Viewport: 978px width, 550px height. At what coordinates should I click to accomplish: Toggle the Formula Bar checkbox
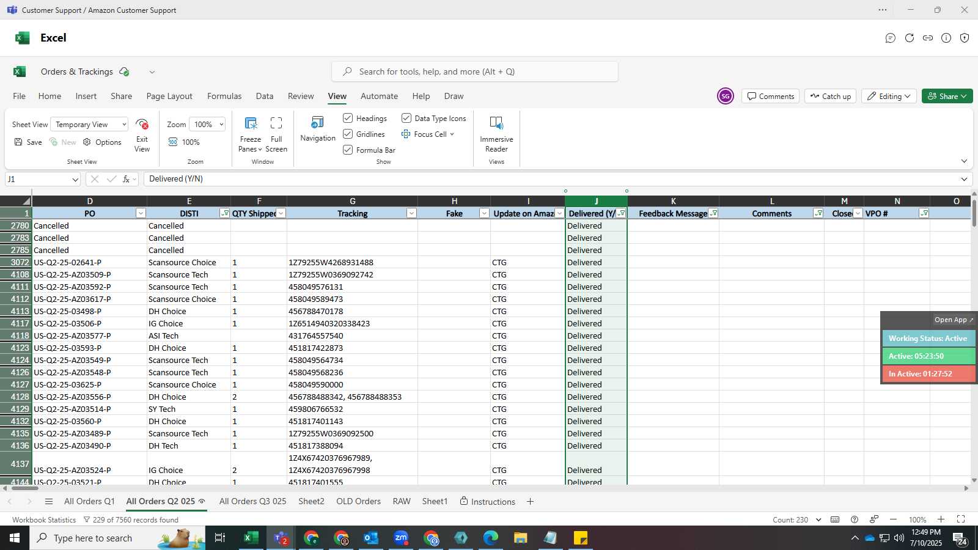(x=348, y=150)
